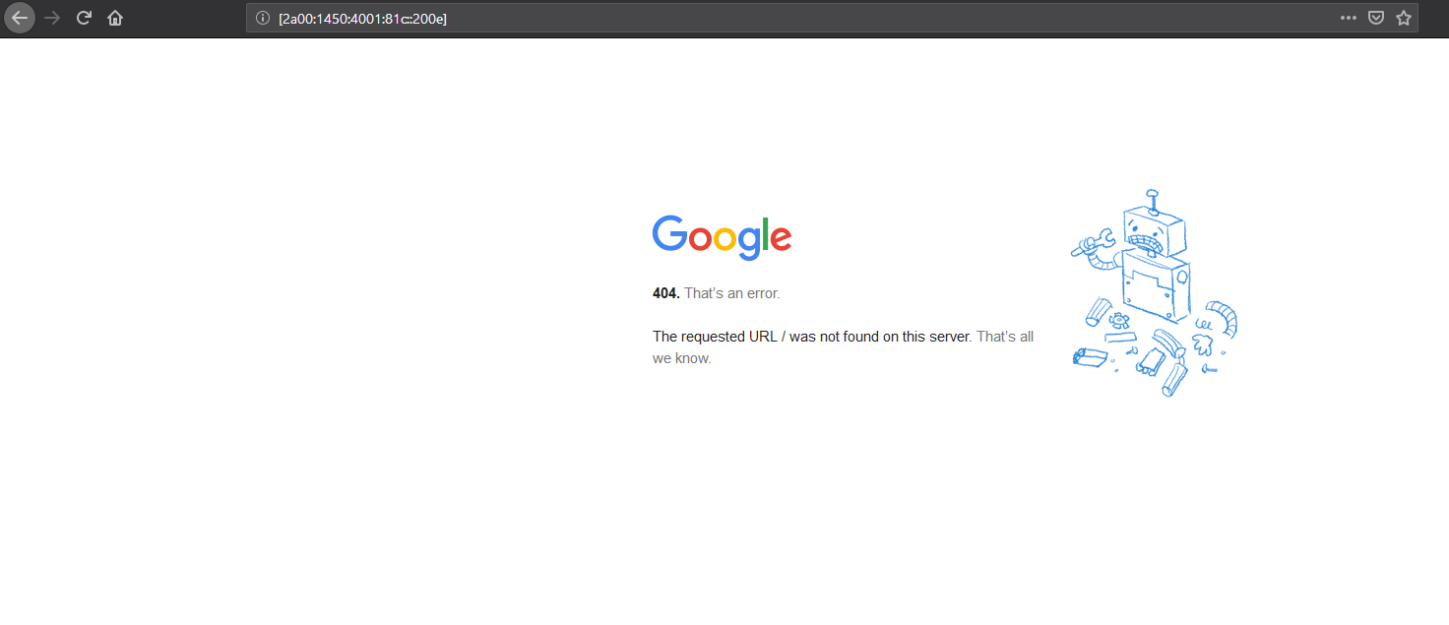Open the page actions three-dot menu
This screenshot has height=625, width=1449.
tap(1348, 18)
